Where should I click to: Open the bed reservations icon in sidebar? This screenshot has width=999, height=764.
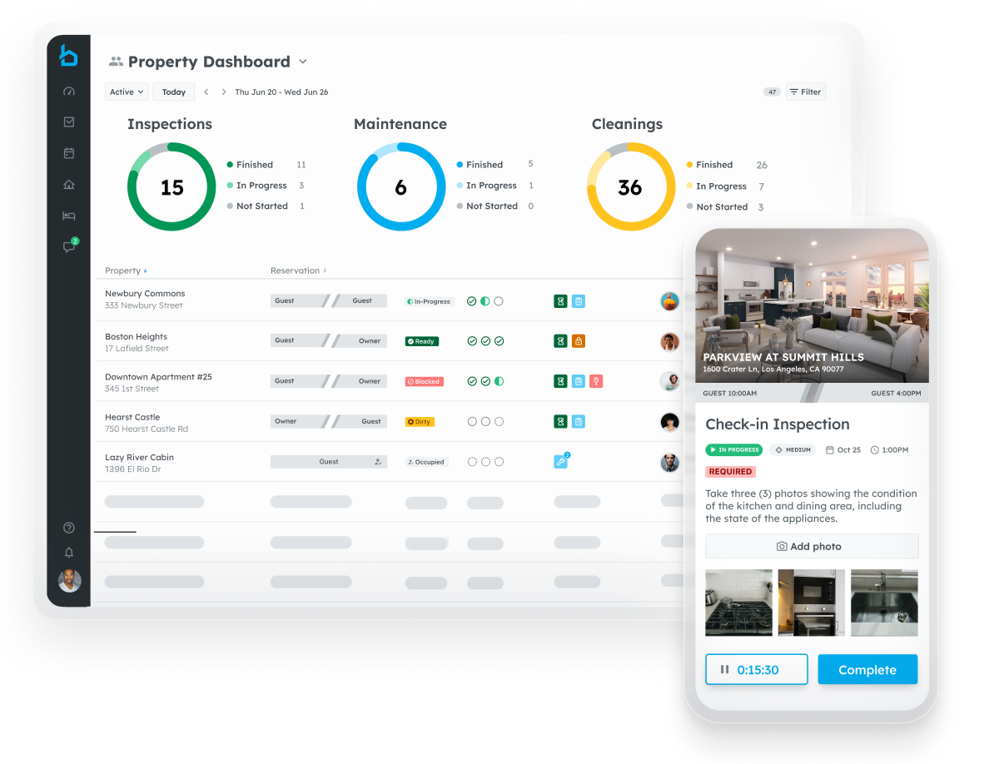point(69,216)
